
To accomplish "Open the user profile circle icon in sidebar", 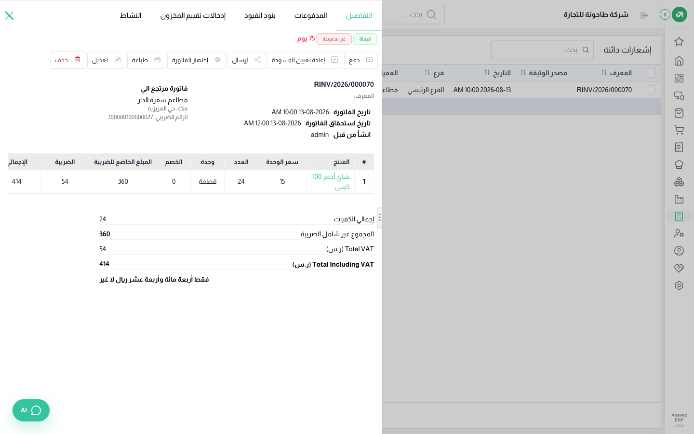I will [679, 251].
